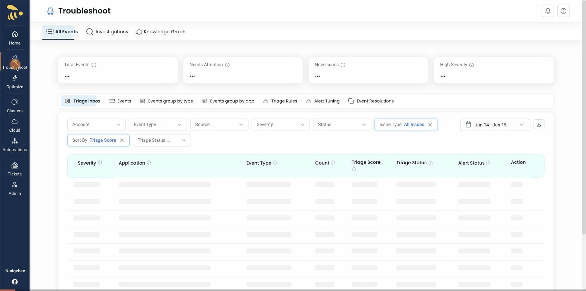Viewport: 586px width, 291px height.
Task: Expand the Account dropdown
Action: coord(96,125)
